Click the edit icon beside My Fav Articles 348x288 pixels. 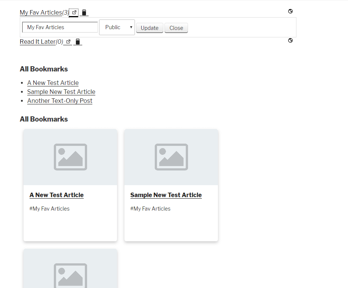[x=74, y=12]
